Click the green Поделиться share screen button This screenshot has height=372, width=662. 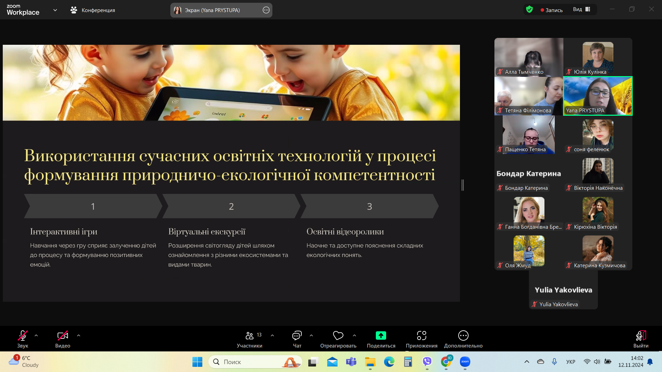point(381,339)
